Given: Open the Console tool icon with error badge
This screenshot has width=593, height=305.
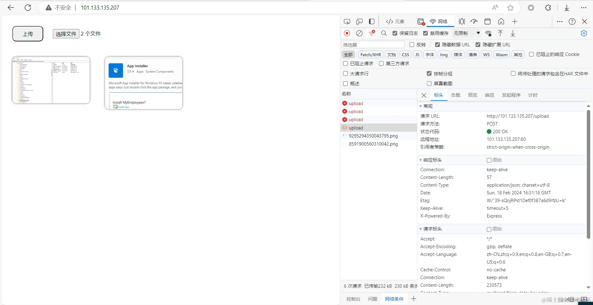Looking at the screenshot, I should [421, 22].
